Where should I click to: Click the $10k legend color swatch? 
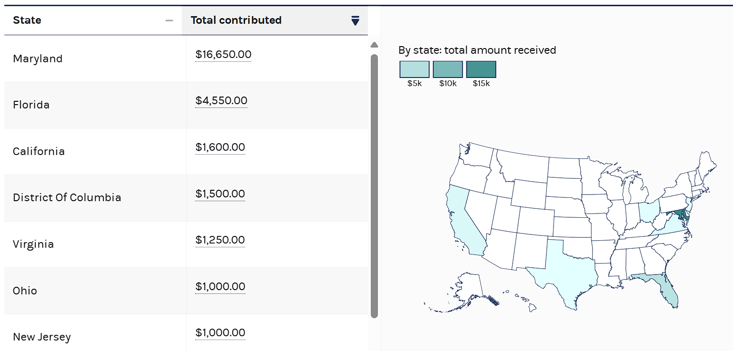click(448, 69)
